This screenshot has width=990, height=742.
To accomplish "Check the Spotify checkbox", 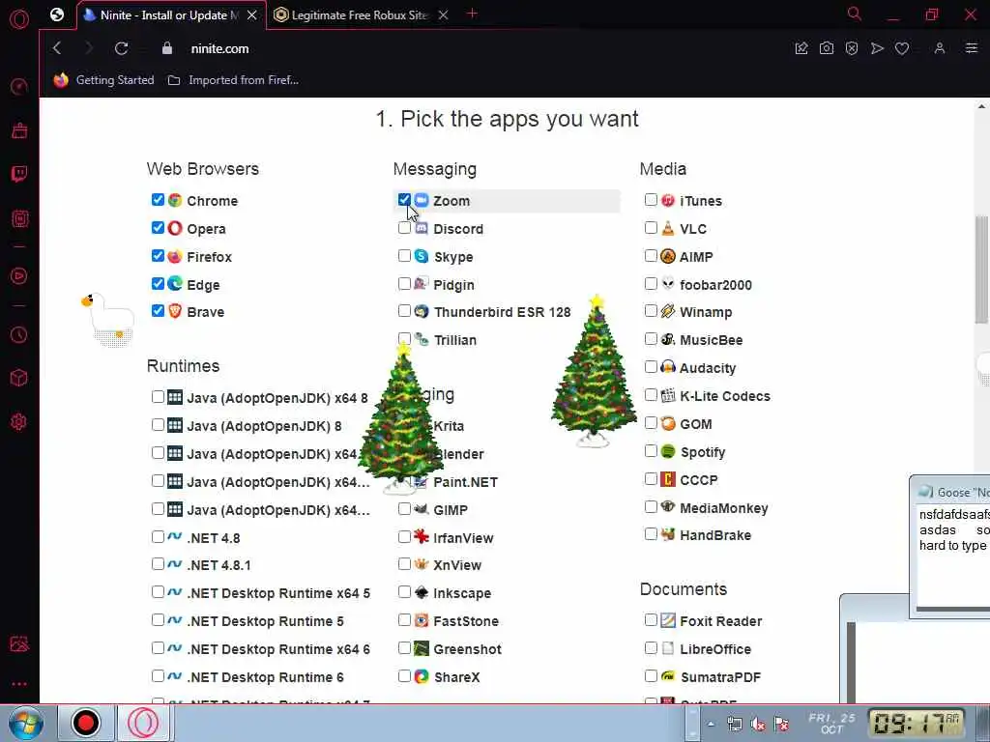I will click(x=651, y=451).
